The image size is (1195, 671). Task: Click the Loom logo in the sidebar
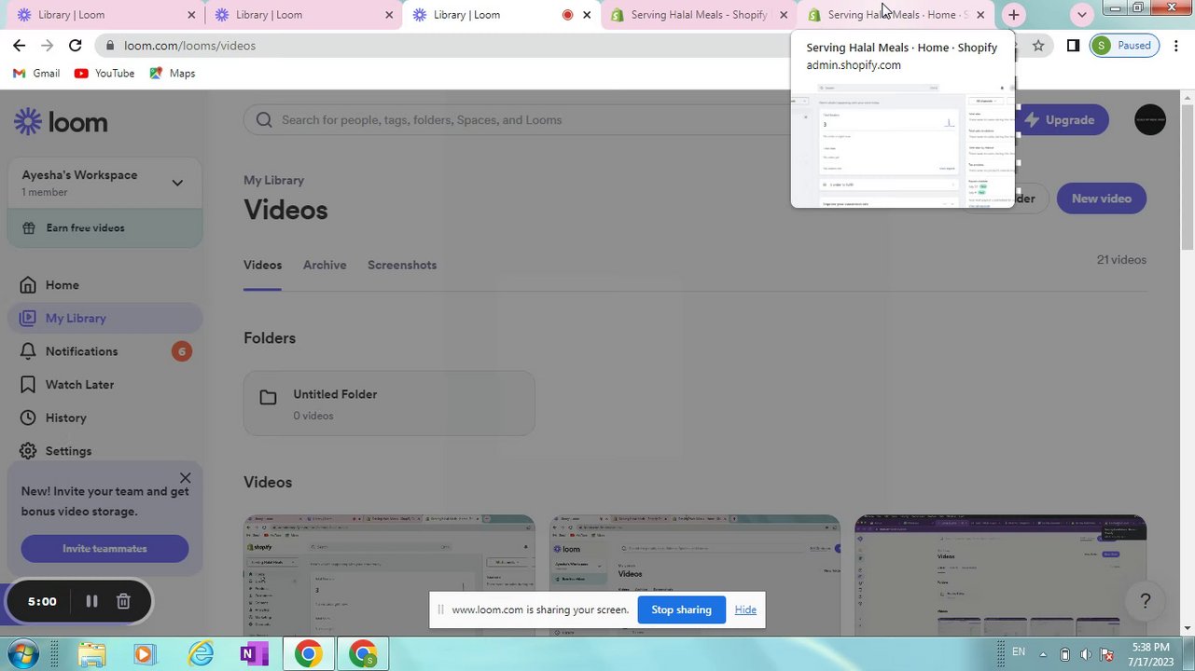pyautogui.click(x=61, y=122)
